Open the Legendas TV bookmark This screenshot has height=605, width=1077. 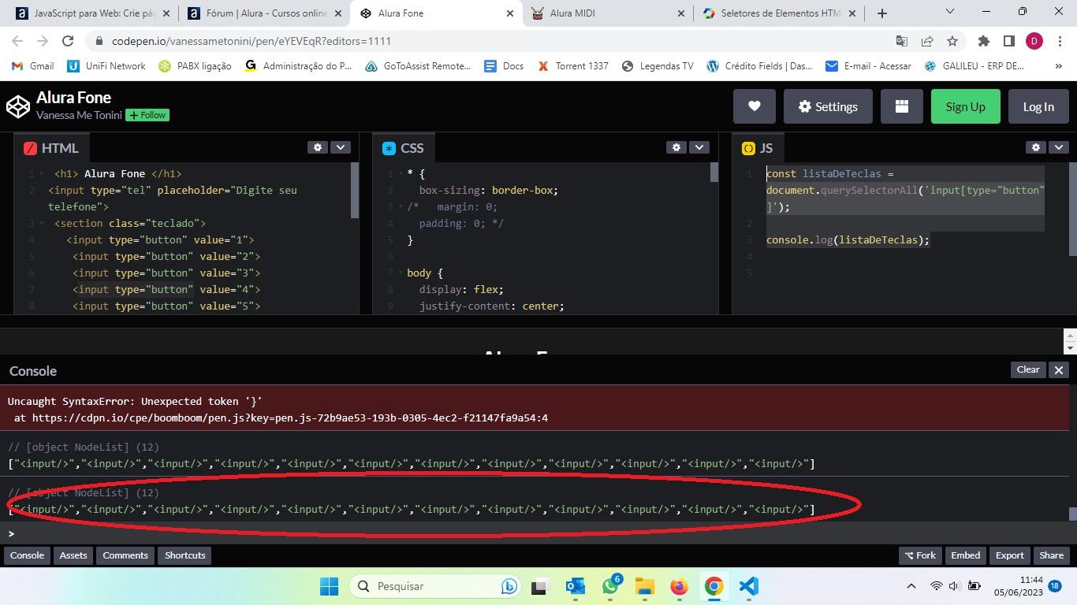coord(658,66)
